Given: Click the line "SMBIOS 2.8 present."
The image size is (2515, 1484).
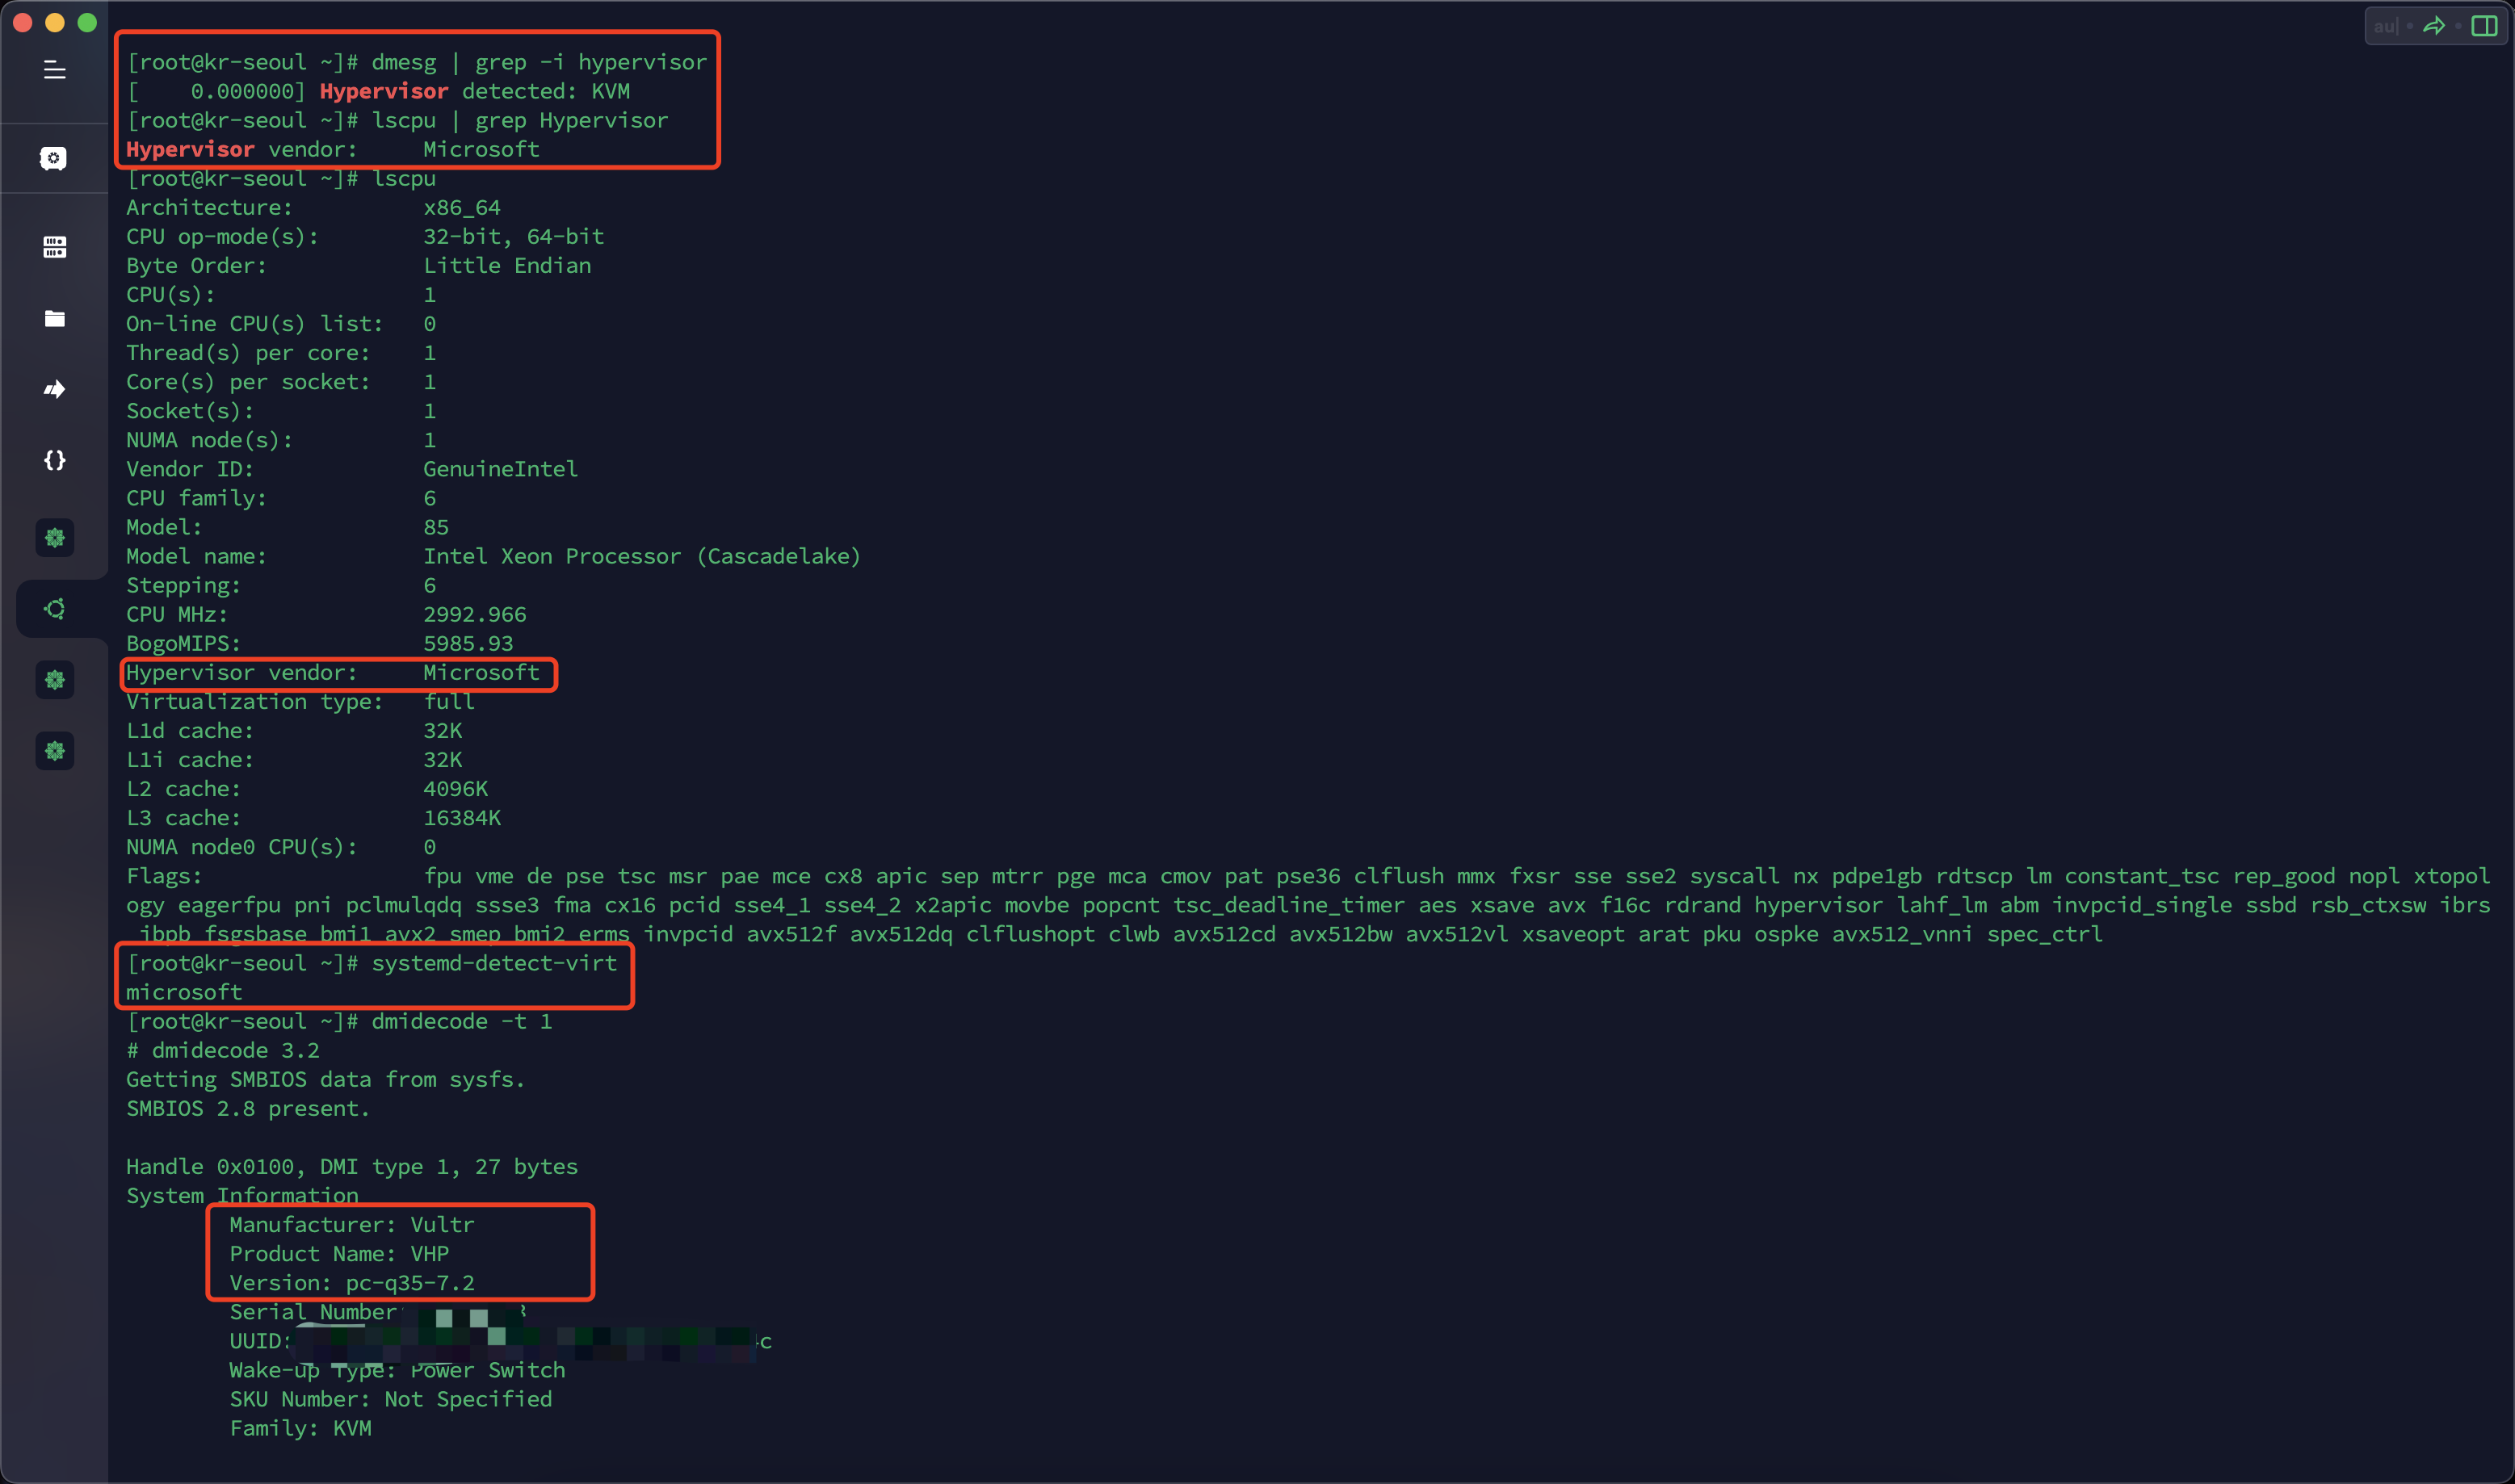Looking at the screenshot, I should [248, 1108].
